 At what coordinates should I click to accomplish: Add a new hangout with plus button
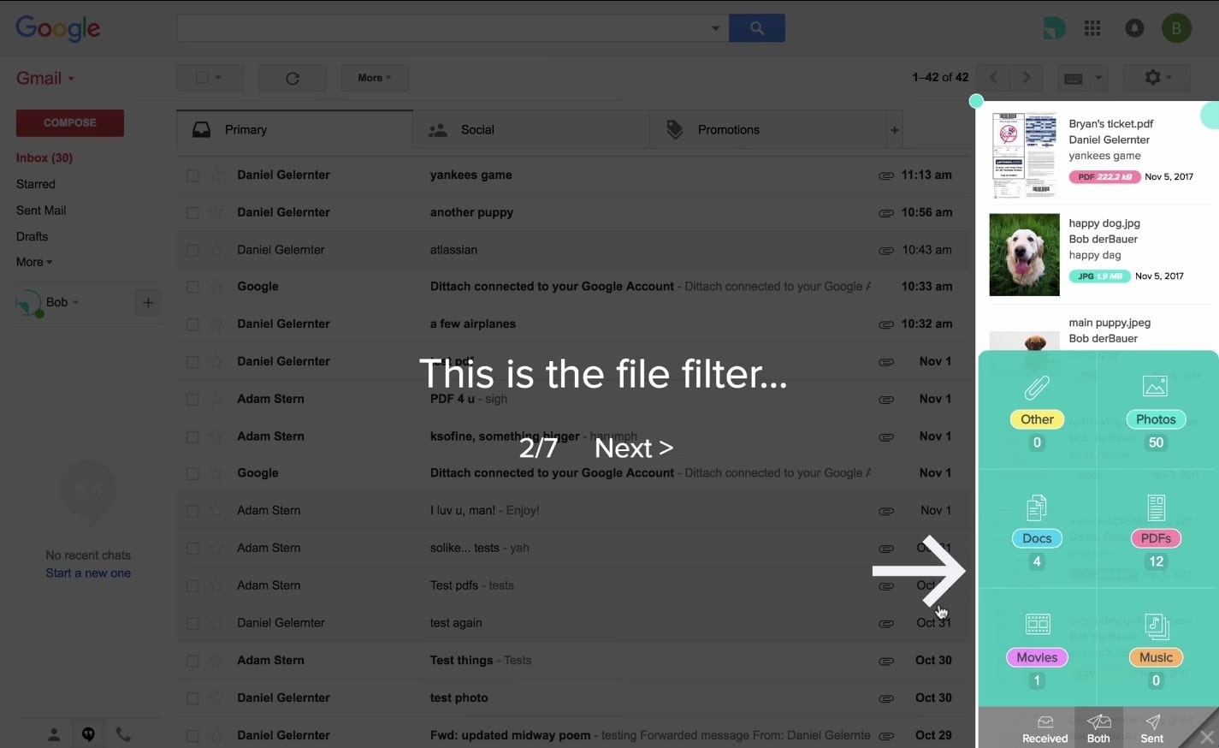pos(148,302)
